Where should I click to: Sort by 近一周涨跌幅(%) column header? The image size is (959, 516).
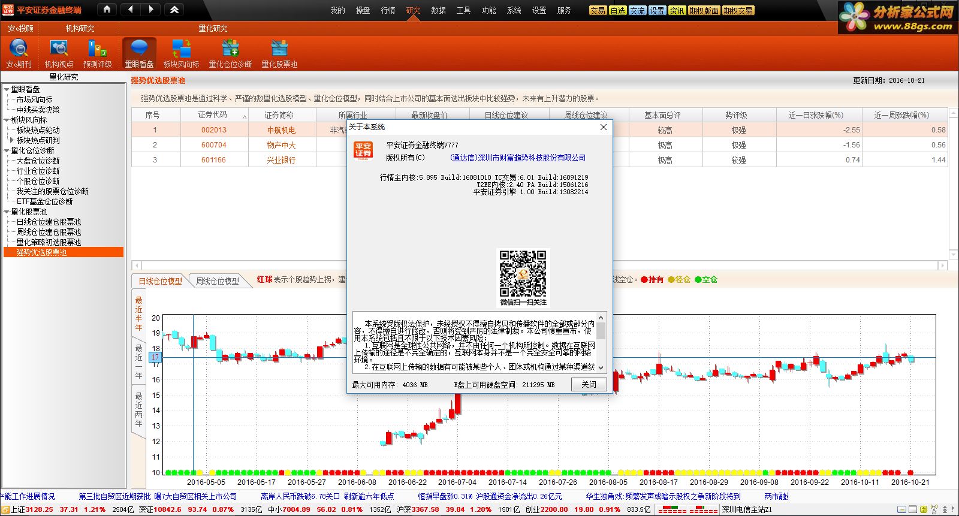[901, 115]
